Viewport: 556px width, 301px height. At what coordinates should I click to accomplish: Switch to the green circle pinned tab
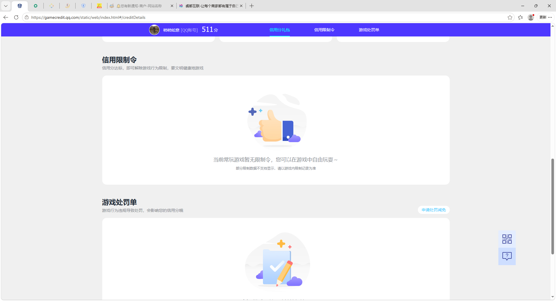[36, 6]
